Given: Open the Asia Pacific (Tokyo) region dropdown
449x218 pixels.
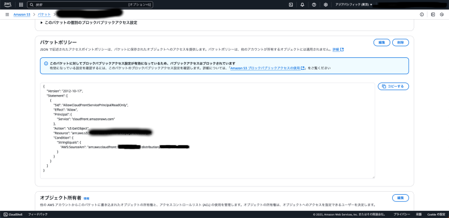Looking at the screenshot, I should (x=354, y=5).
